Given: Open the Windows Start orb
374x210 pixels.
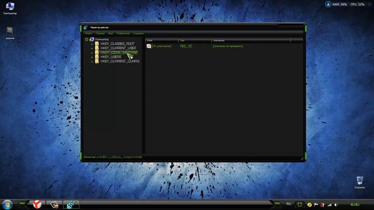Looking at the screenshot, I should 7,205.
